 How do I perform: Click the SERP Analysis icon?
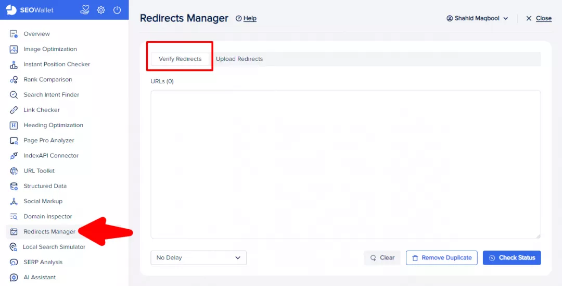point(13,263)
